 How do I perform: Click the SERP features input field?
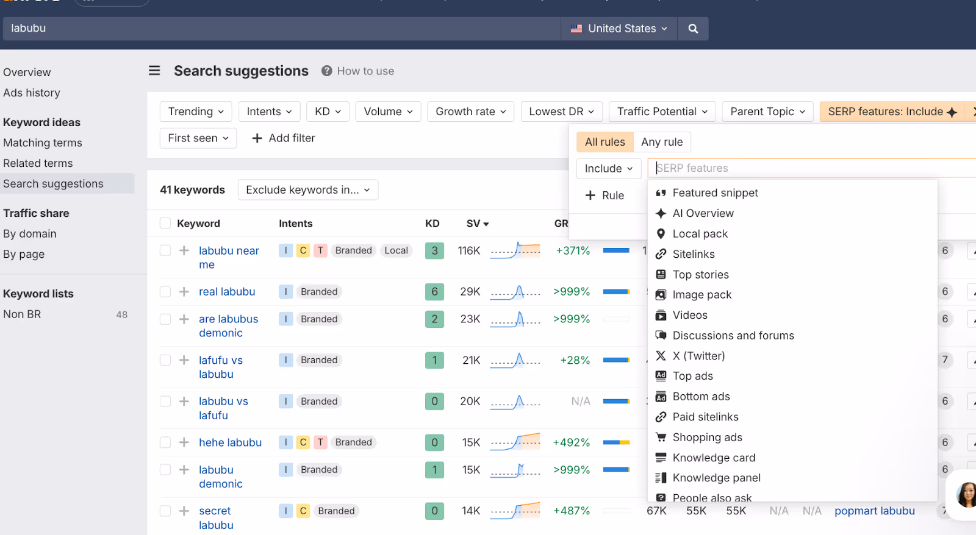point(811,168)
